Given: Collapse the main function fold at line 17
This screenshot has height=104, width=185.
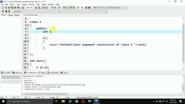Looking at the screenshot, I should tap(28, 64).
